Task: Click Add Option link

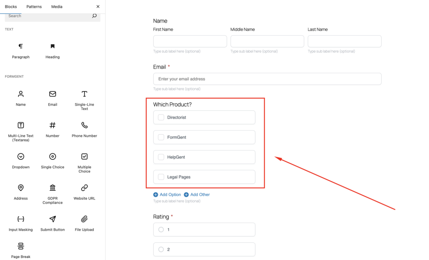Action: [x=167, y=195]
